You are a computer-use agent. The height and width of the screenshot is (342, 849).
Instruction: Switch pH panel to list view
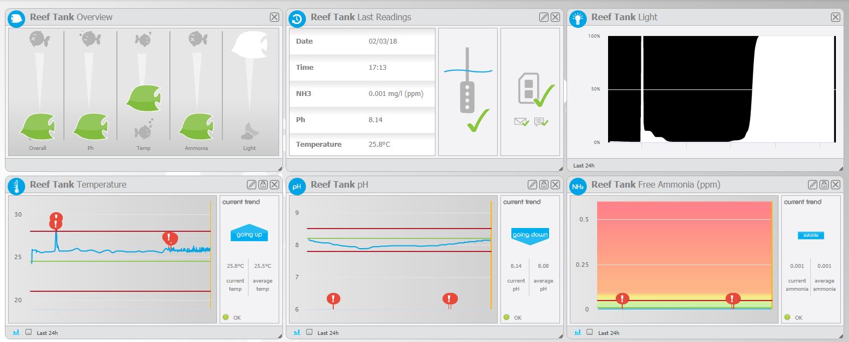pyautogui.click(x=309, y=332)
